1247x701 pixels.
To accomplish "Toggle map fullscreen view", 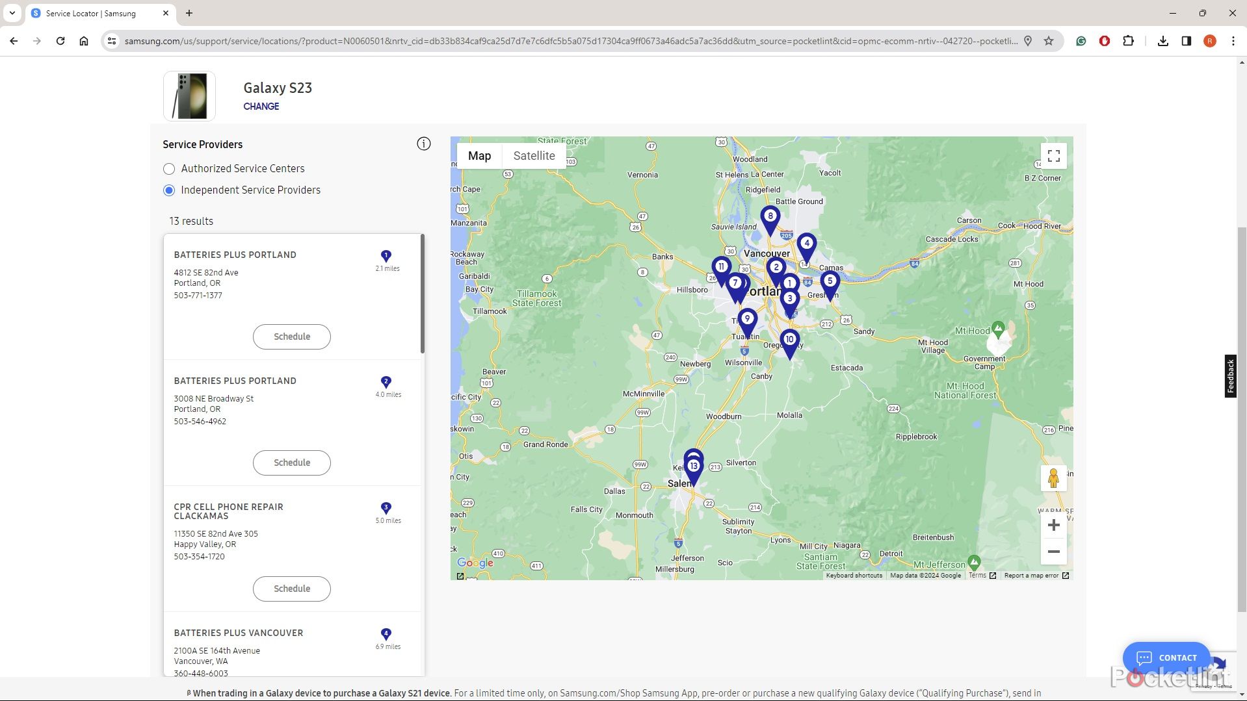I will pos(1053,156).
